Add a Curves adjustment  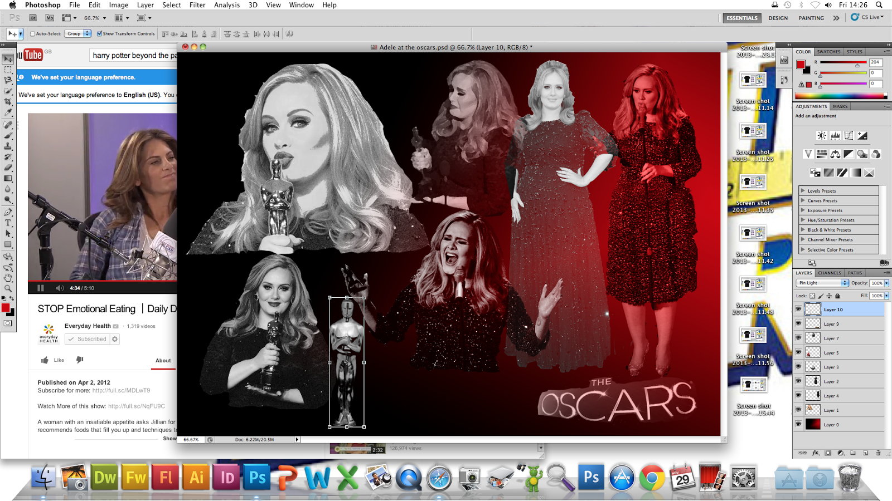[849, 135]
